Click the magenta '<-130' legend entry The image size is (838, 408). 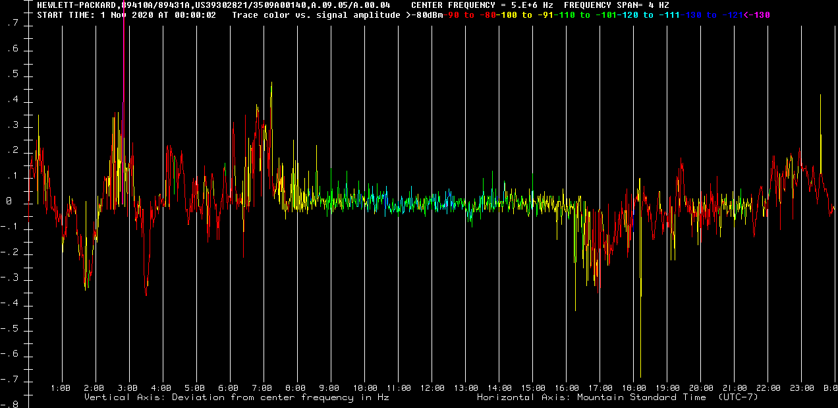coord(756,15)
